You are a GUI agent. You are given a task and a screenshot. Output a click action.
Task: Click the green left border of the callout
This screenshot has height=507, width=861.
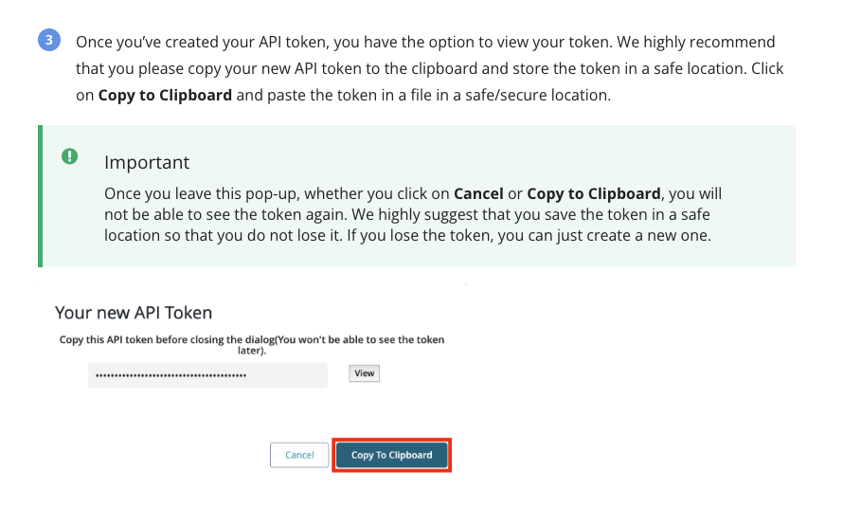(40, 196)
